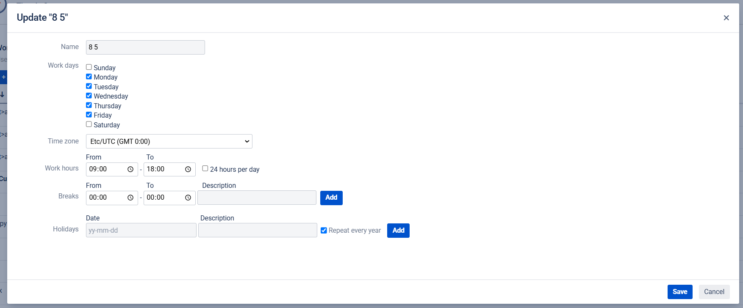Enable Sunday as a work day
Image resolution: width=743 pixels, height=308 pixels.
(x=89, y=67)
